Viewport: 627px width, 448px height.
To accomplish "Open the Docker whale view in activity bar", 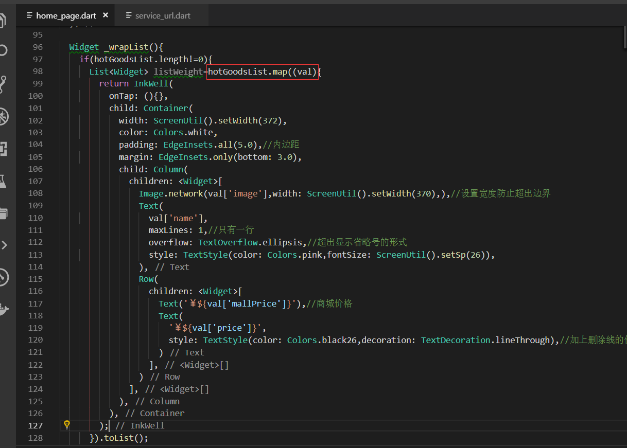I will coord(3,310).
